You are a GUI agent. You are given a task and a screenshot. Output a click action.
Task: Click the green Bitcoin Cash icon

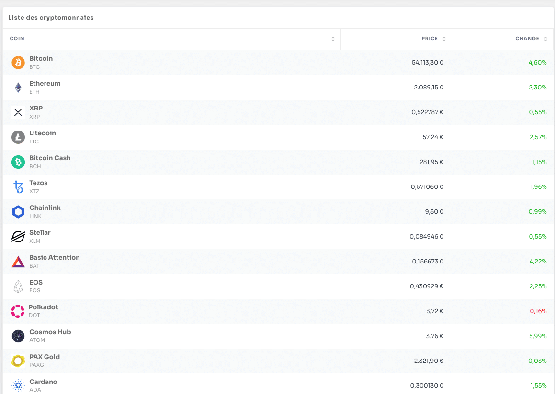tap(18, 162)
